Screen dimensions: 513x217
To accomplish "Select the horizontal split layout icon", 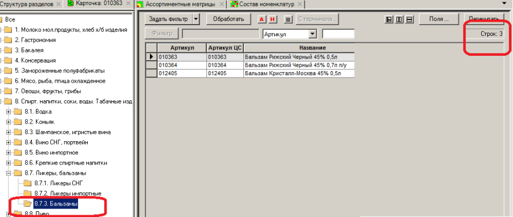I will pyautogui.click(x=409, y=19).
